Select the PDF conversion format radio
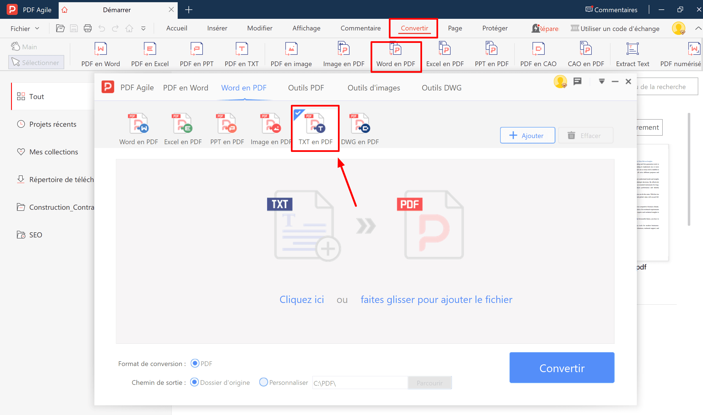703x415 pixels. 195,363
